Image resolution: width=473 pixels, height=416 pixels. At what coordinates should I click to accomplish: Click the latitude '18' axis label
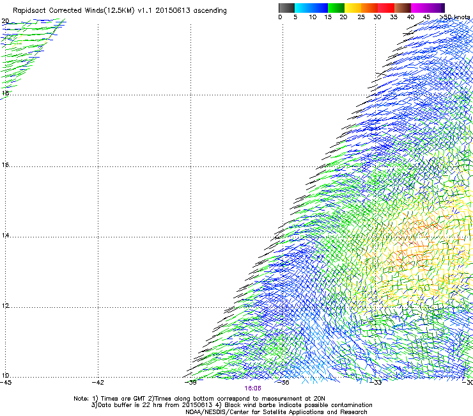5,93
